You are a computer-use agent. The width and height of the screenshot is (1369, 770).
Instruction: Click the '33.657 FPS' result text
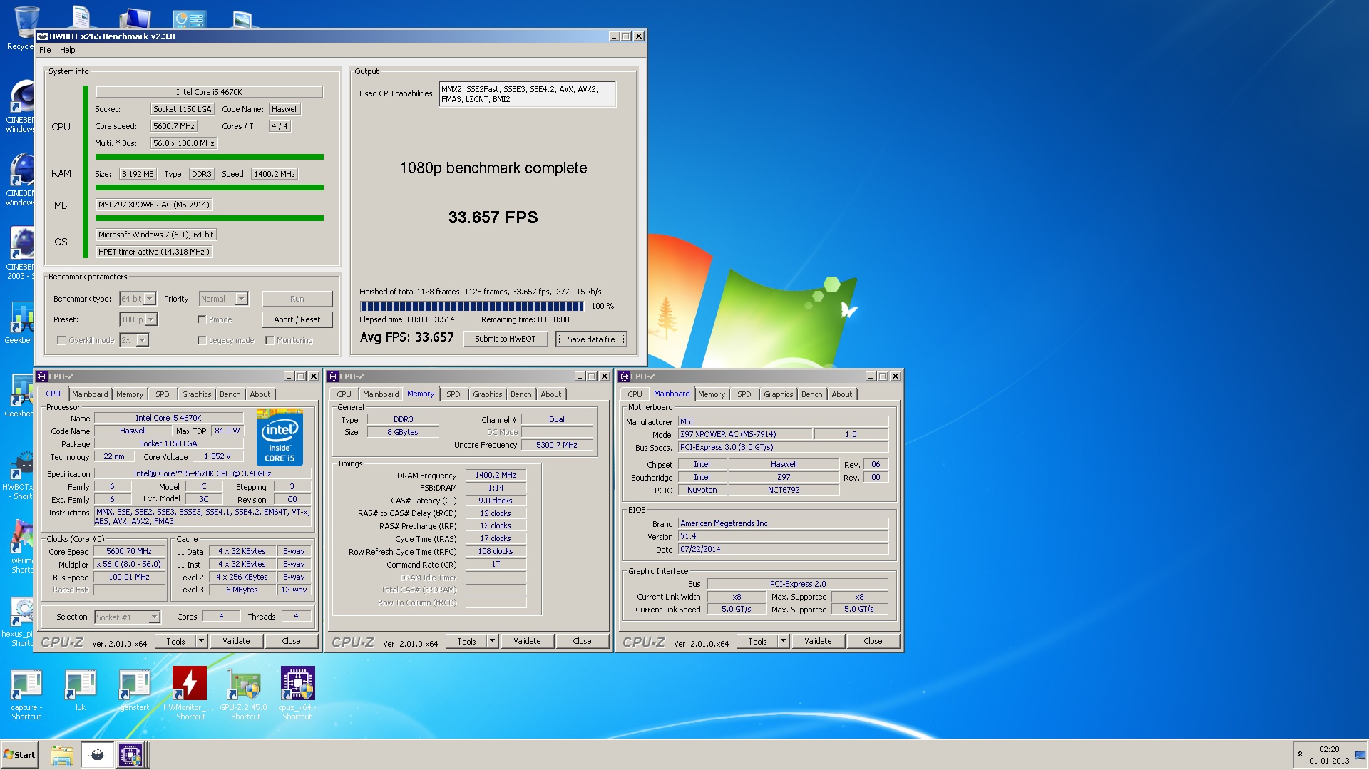pyautogui.click(x=493, y=217)
